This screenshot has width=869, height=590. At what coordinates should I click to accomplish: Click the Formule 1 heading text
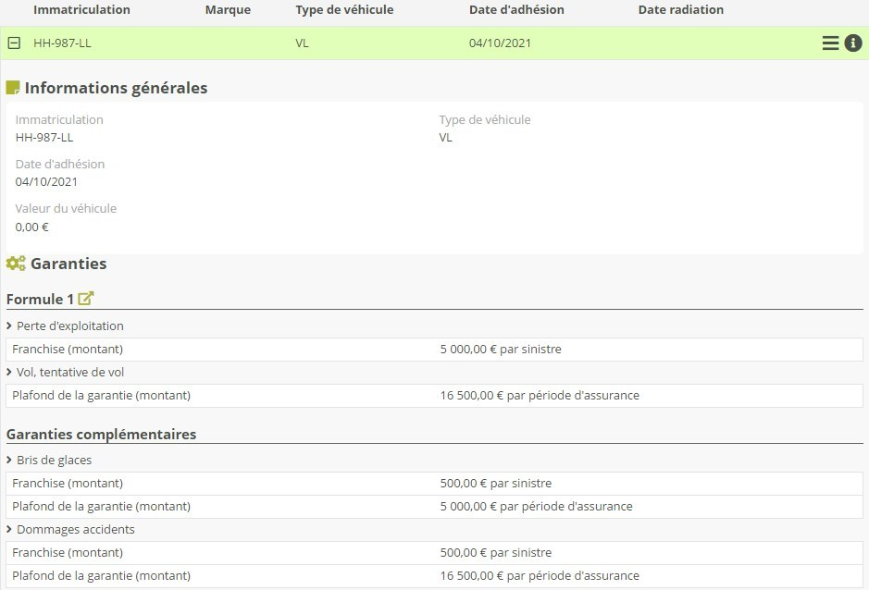pos(40,300)
